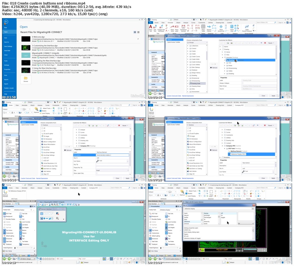Select Place Note tool in 00:03:46 ribbon
The height and width of the screenshot is (266, 294).
(x=172, y=28)
